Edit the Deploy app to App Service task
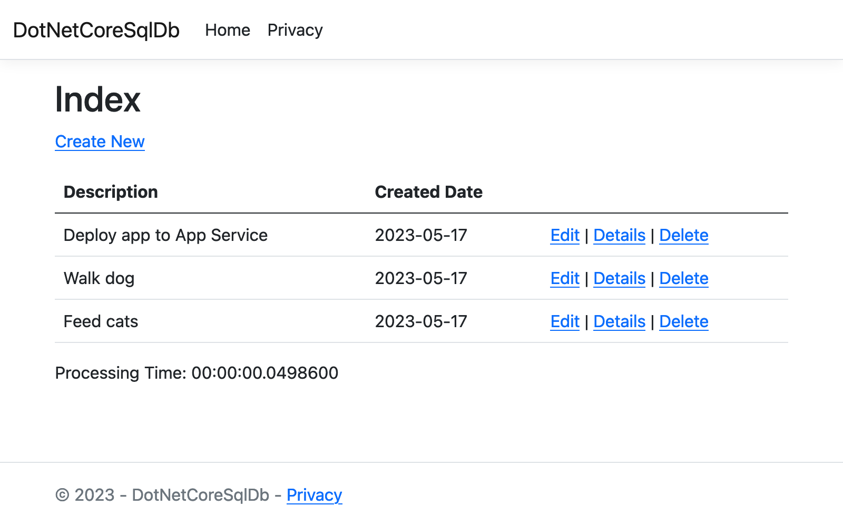Image resolution: width=843 pixels, height=526 pixels. [564, 235]
